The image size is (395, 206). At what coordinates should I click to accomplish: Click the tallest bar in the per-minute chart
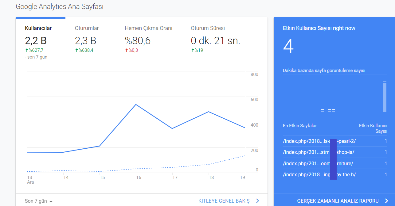[385, 97]
